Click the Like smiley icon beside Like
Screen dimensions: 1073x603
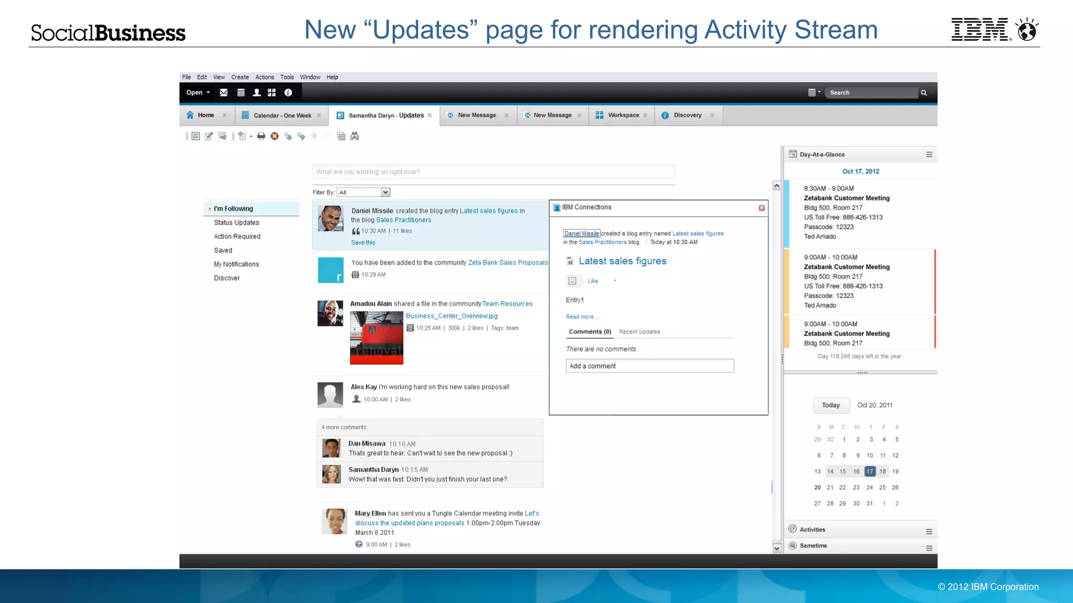tap(572, 281)
